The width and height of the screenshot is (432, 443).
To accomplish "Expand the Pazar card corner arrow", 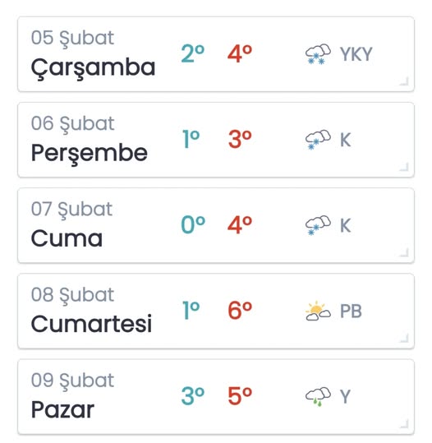I will 404,424.
